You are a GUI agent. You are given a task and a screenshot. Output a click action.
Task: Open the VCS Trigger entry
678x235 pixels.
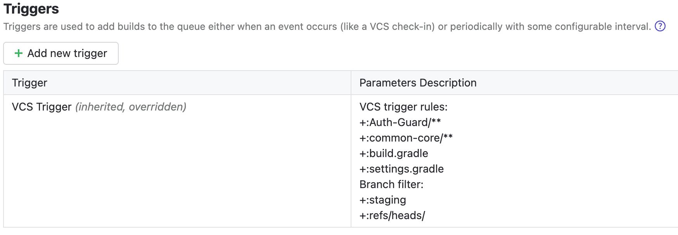pos(42,107)
